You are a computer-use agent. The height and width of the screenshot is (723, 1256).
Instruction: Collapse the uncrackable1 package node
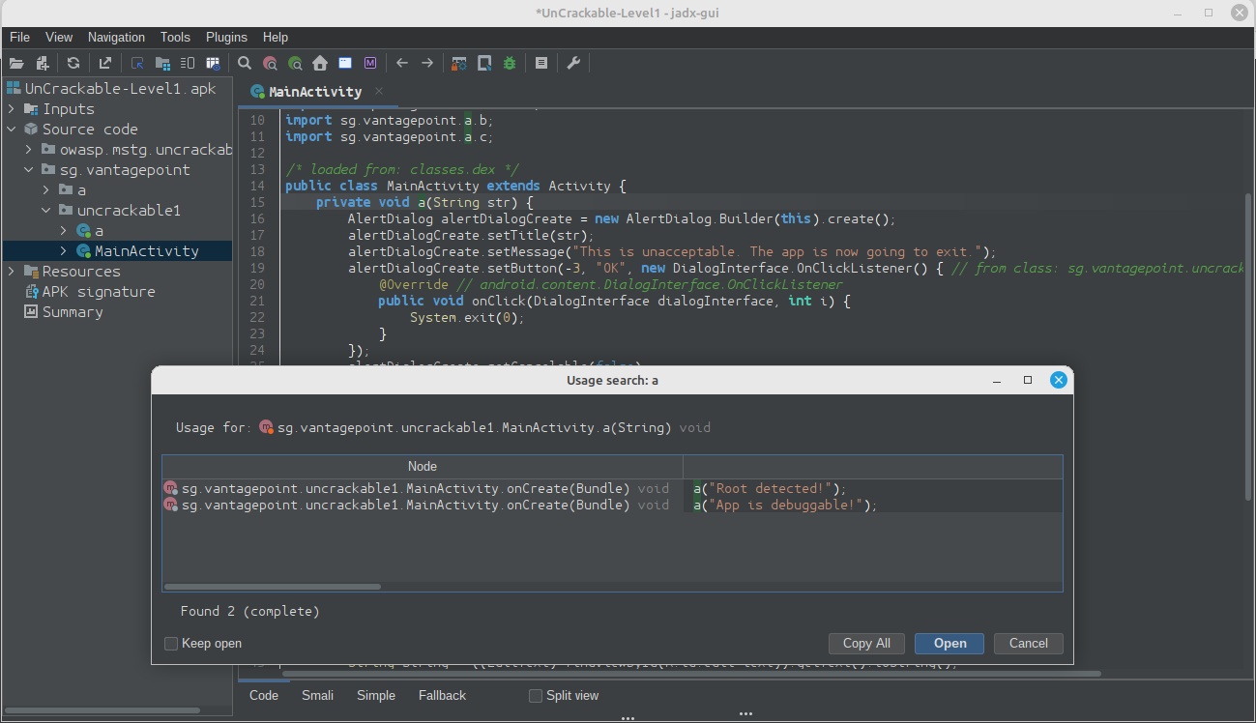click(46, 211)
